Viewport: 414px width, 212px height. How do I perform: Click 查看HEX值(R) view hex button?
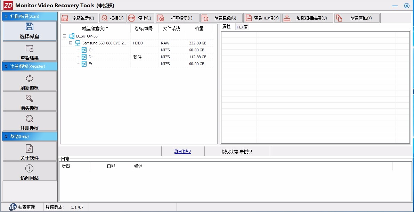click(262, 18)
